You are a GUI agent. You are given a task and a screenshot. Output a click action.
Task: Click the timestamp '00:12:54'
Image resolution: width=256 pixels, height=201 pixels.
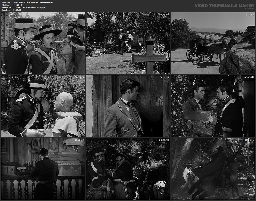click(x=164, y=77)
